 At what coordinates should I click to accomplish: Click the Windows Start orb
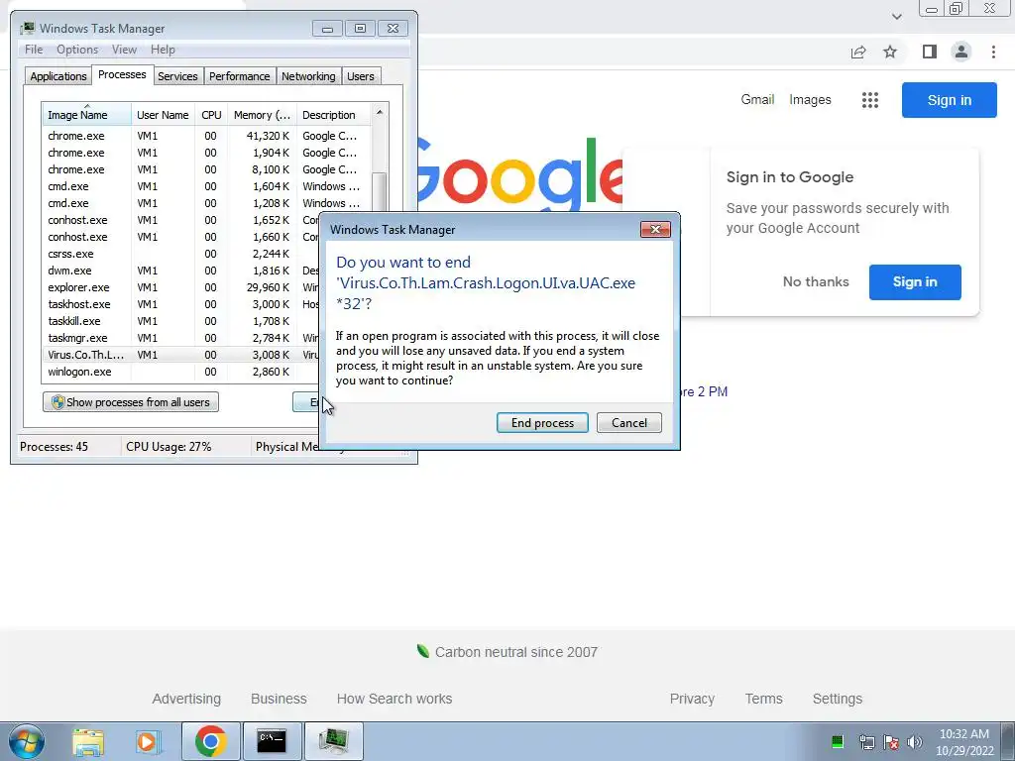pos(27,741)
